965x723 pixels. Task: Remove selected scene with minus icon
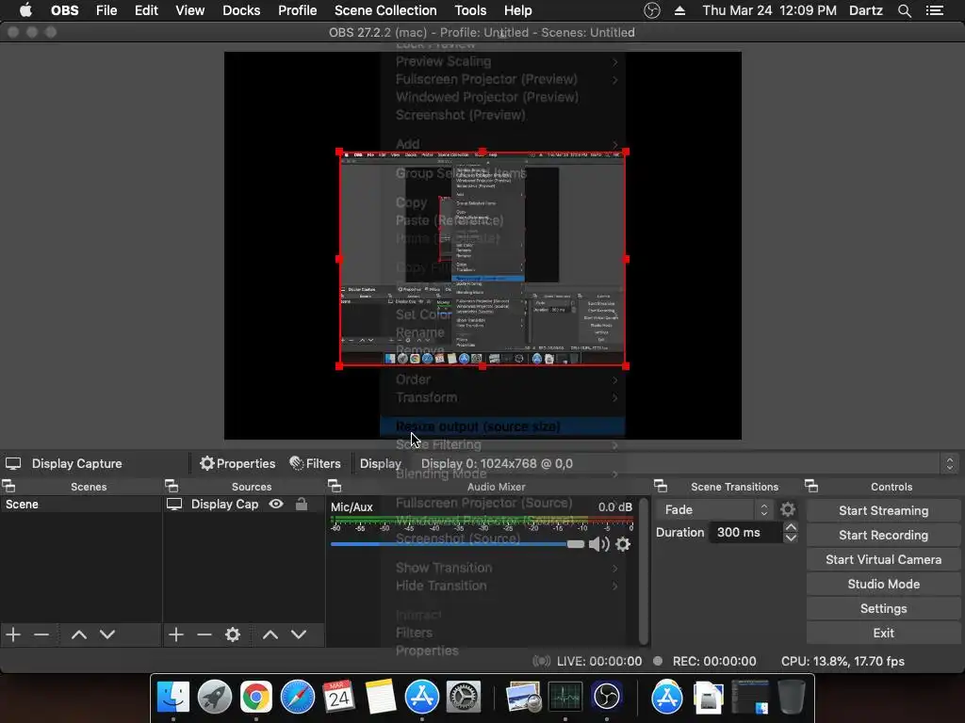pos(41,635)
